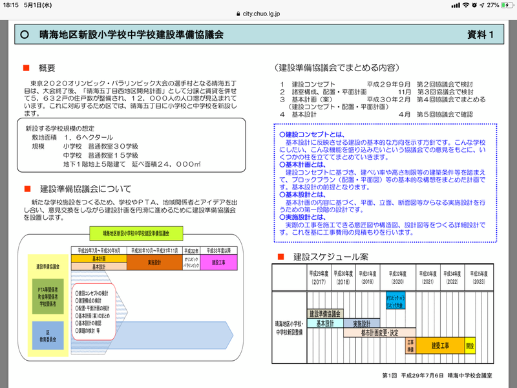This screenshot has width=517, height=388.
Task: Click the title 晴海地区新設小学校中学校建設準備協議会 in the blue banner
Action: [131, 34]
